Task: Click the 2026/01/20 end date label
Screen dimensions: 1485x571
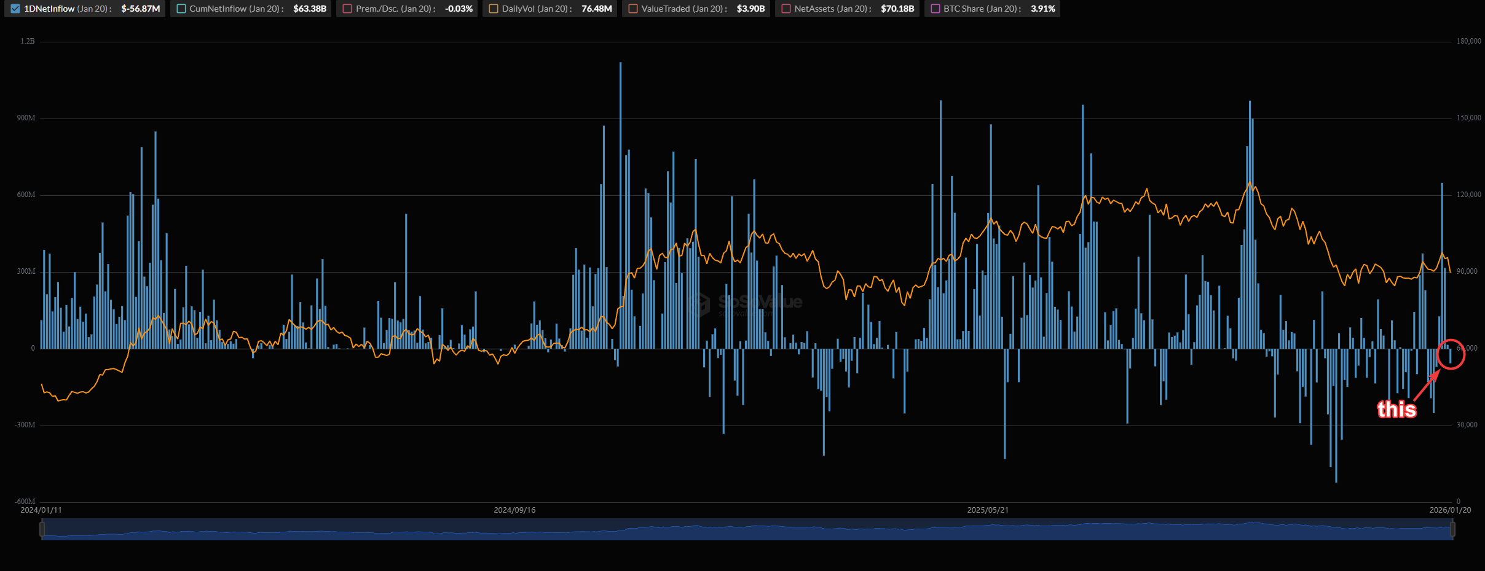Action: (x=1450, y=510)
